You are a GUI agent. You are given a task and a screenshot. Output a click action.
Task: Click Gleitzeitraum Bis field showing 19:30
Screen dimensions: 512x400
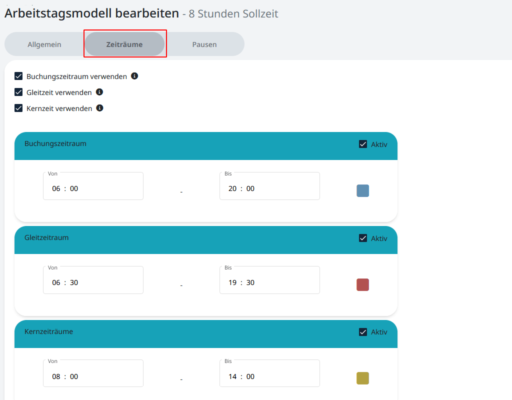(x=269, y=282)
